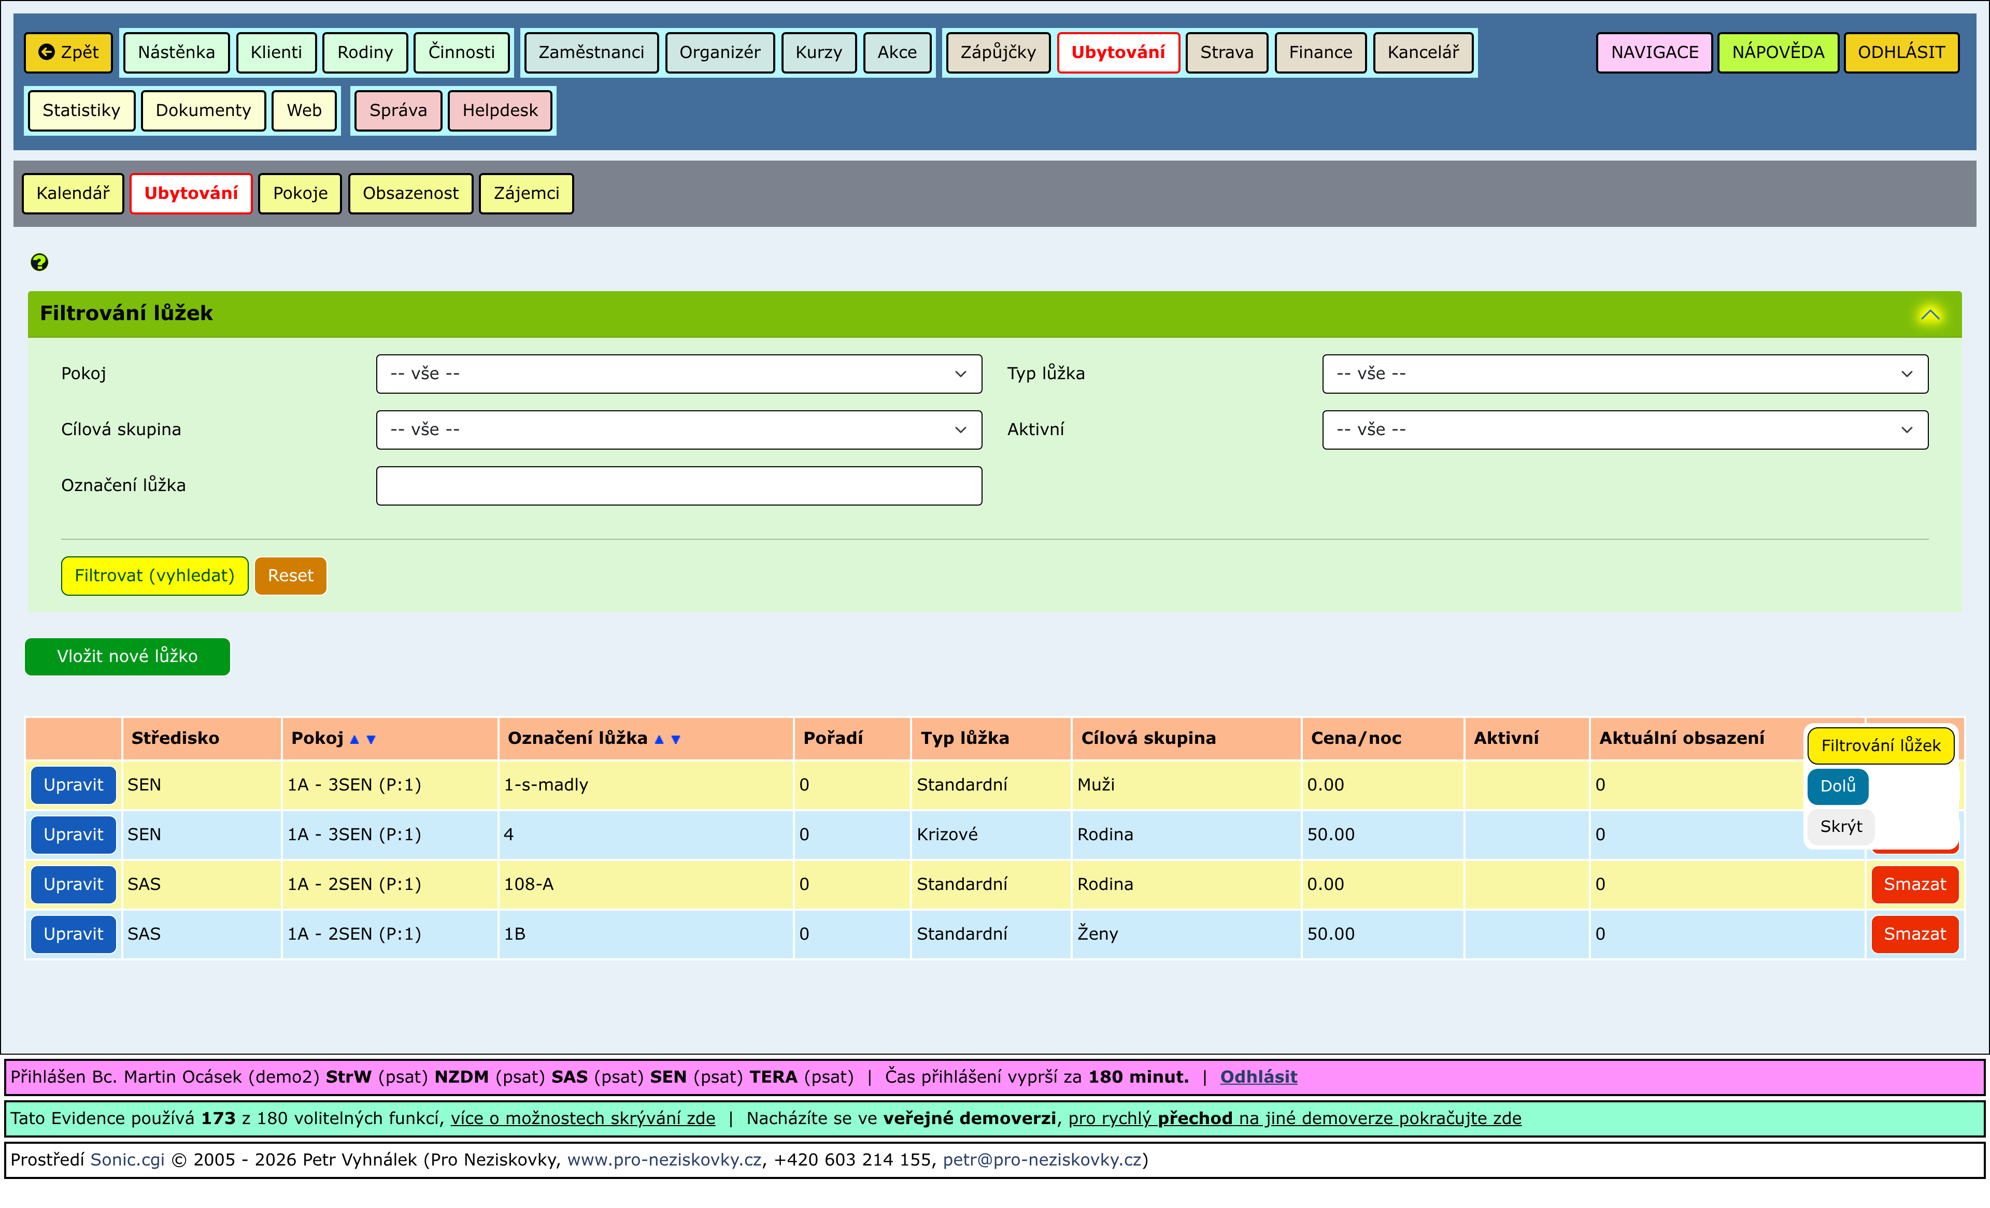The height and width of the screenshot is (1208, 1990).
Task: Sort Pokoj column descending arrow
Action: [371, 739]
